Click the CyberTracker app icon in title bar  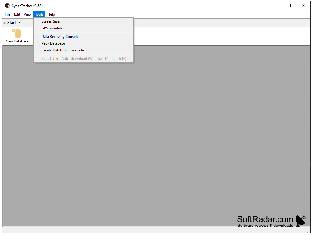click(x=7, y=6)
